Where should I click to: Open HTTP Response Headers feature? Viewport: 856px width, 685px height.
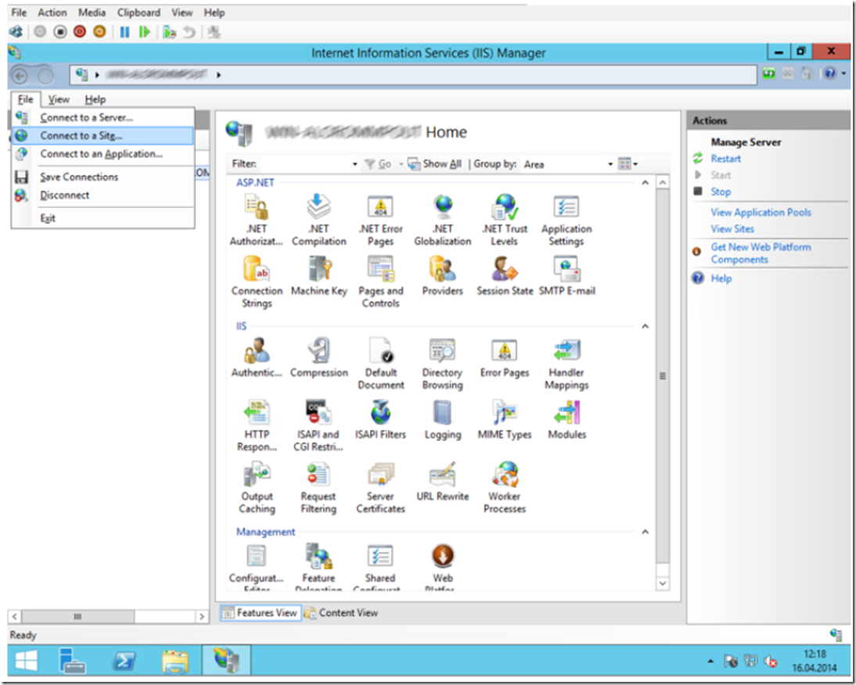click(x=257, y=426)
